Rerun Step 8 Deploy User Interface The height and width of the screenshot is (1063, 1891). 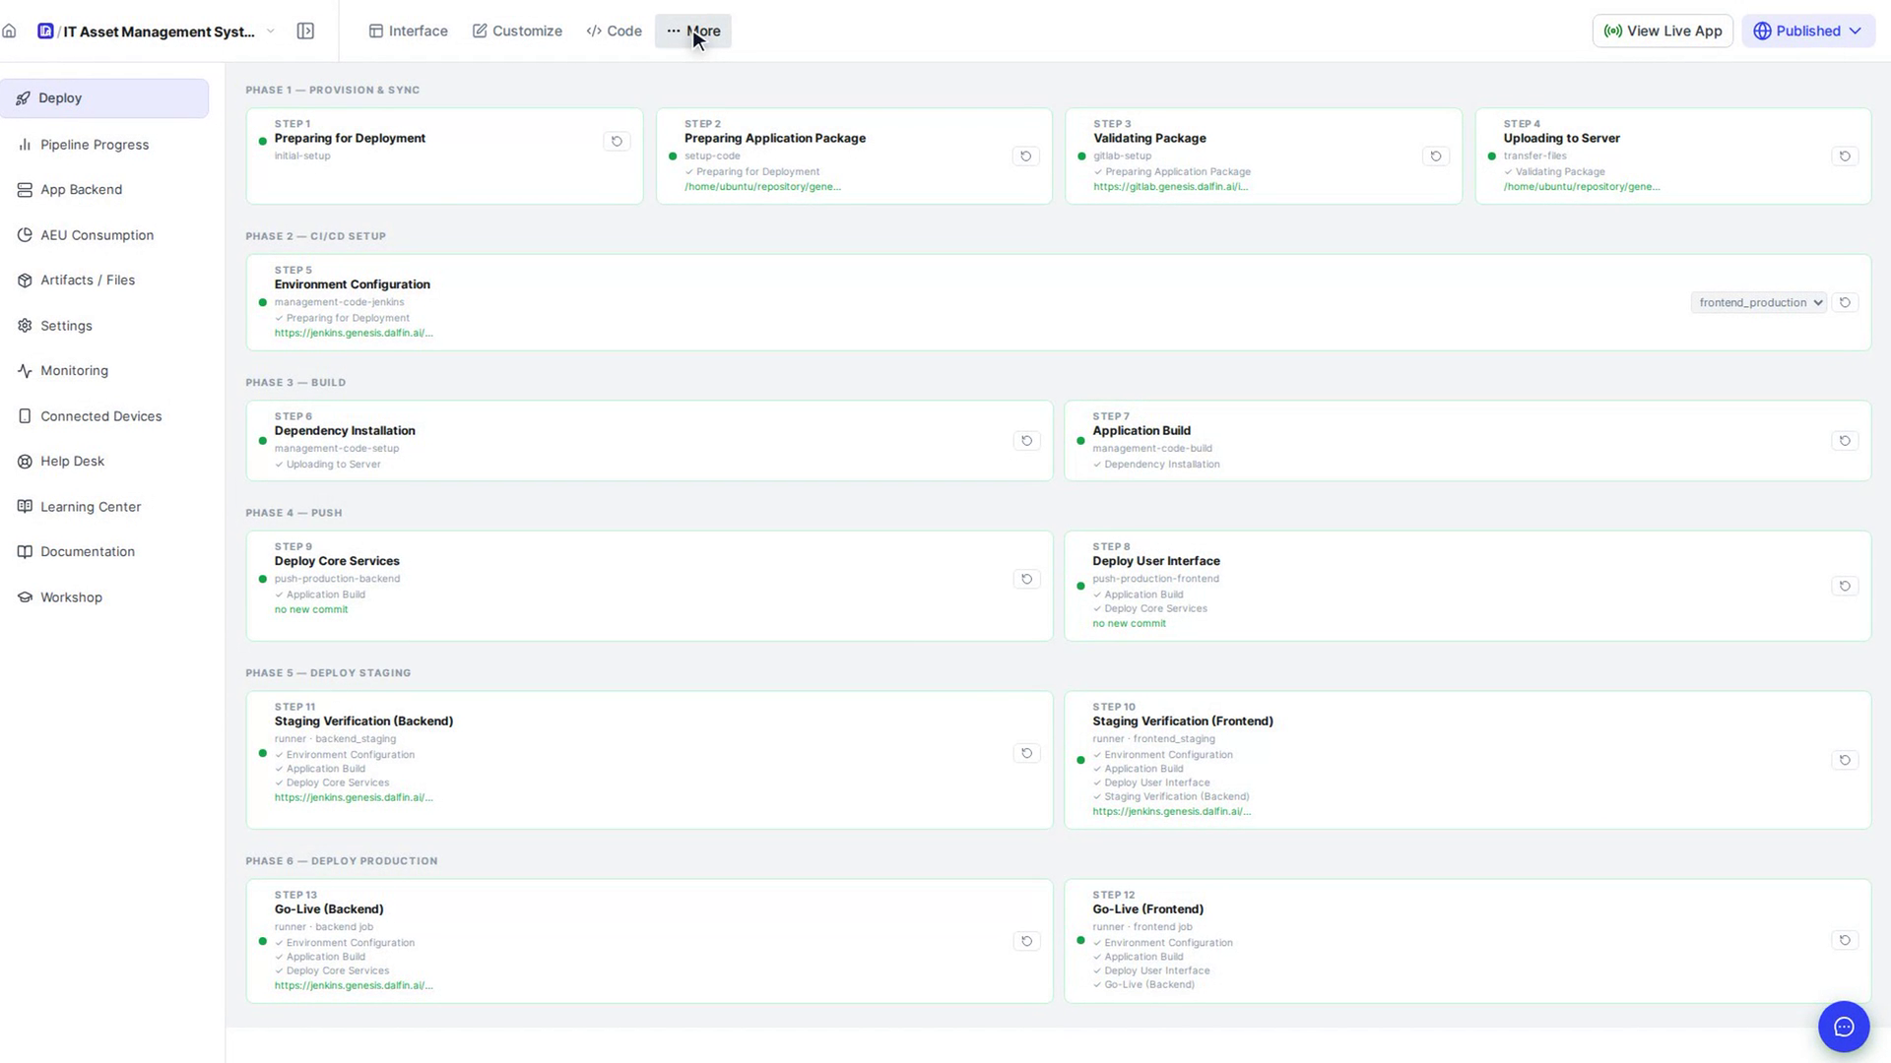click(1845, 587)
